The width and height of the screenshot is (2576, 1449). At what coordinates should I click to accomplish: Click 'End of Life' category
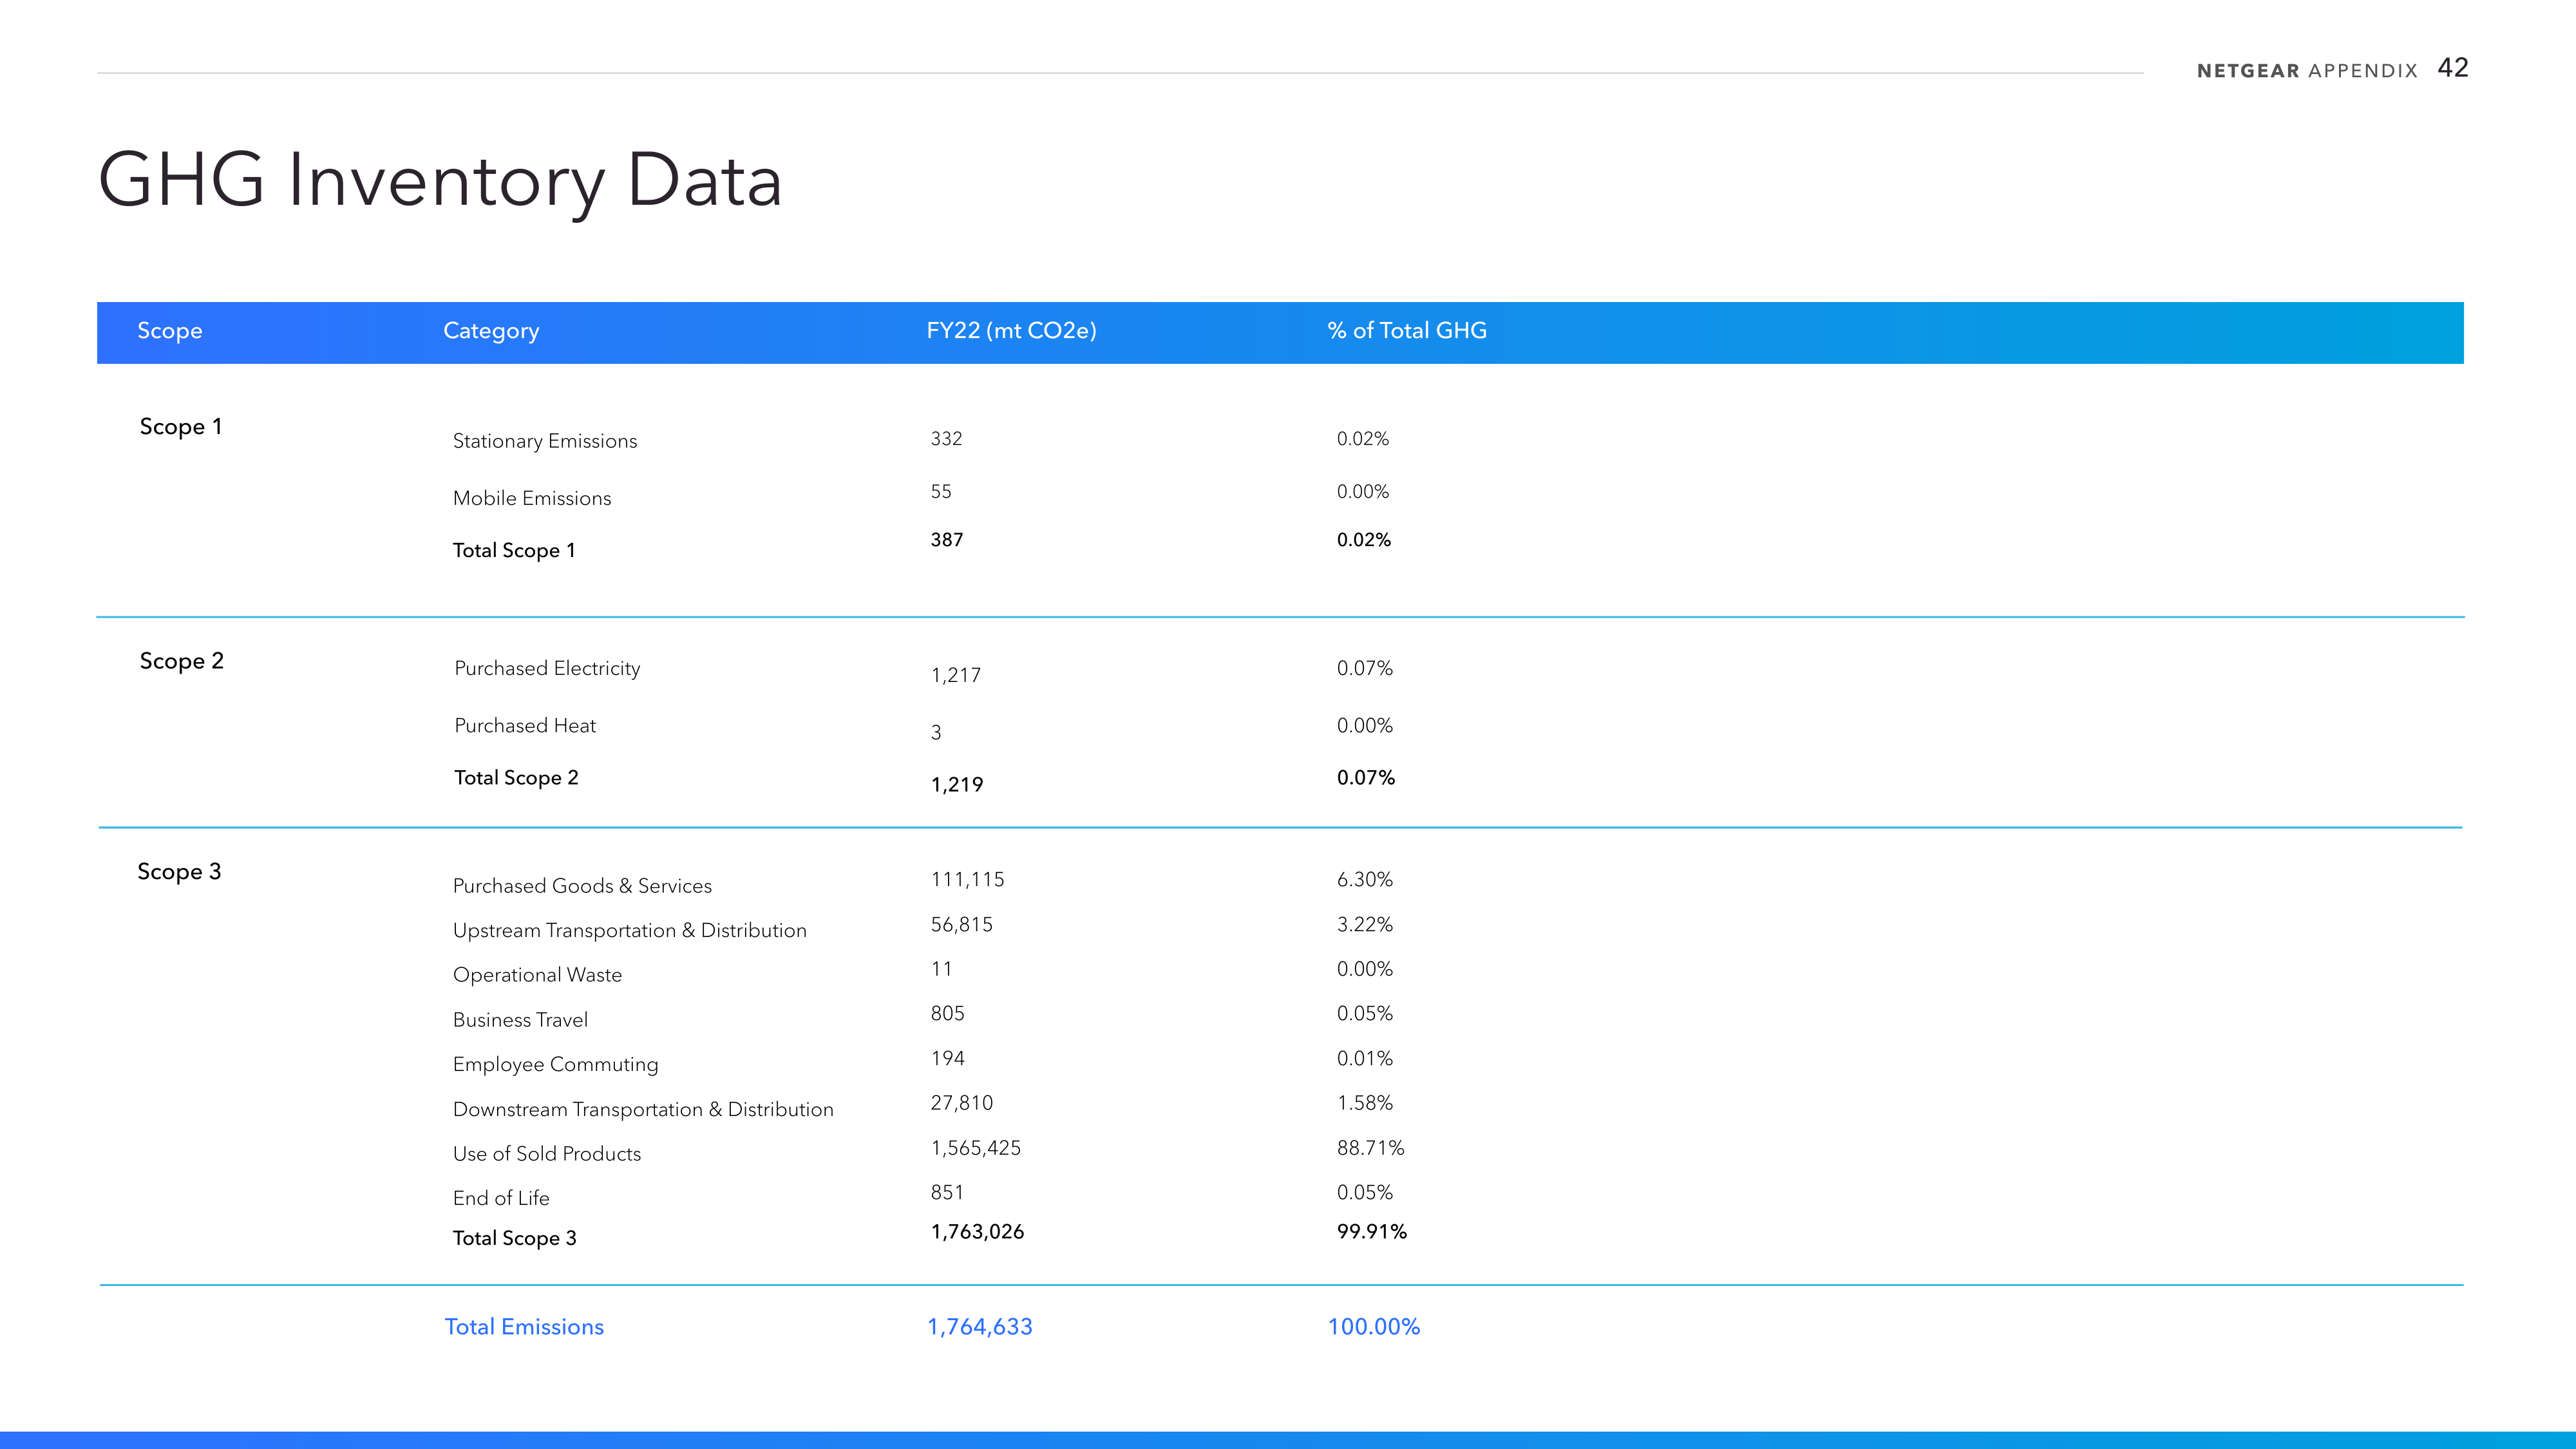(501, 1198)
